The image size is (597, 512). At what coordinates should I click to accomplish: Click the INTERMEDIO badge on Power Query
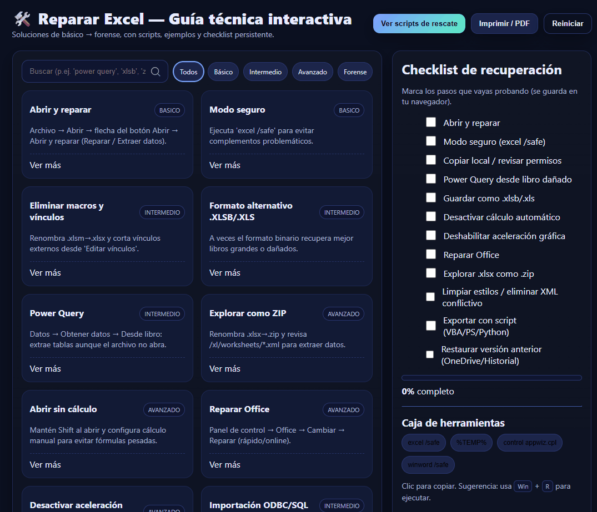coord(162,314)
